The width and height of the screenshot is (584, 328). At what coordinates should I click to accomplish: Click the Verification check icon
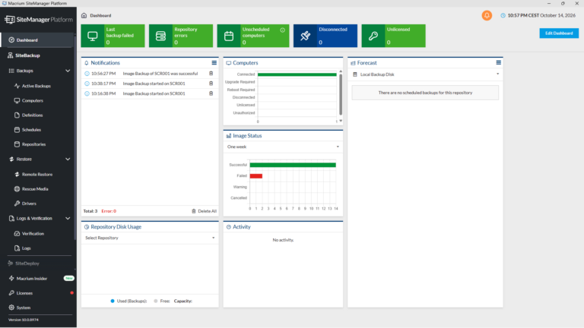coord(17,234)
